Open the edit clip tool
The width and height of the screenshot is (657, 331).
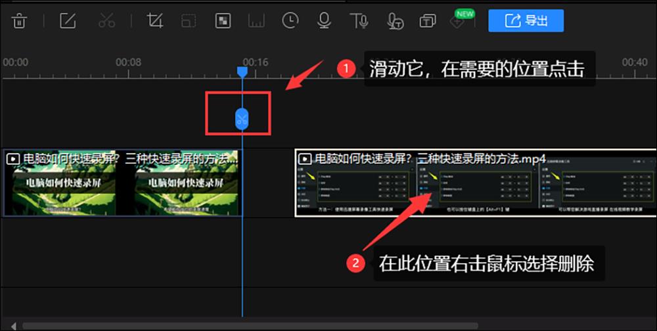pos(68,21)
